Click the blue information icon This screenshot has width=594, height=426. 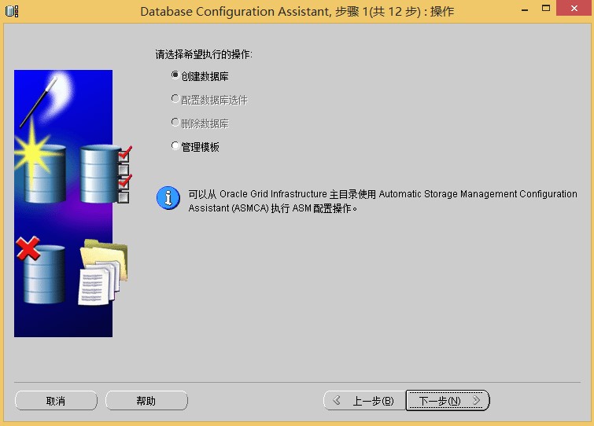168,197
